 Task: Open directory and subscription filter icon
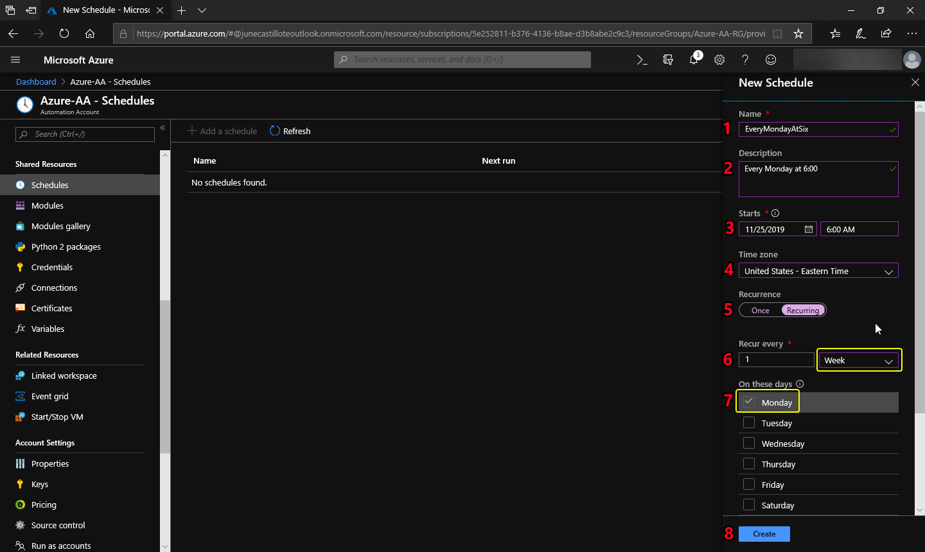668,60
